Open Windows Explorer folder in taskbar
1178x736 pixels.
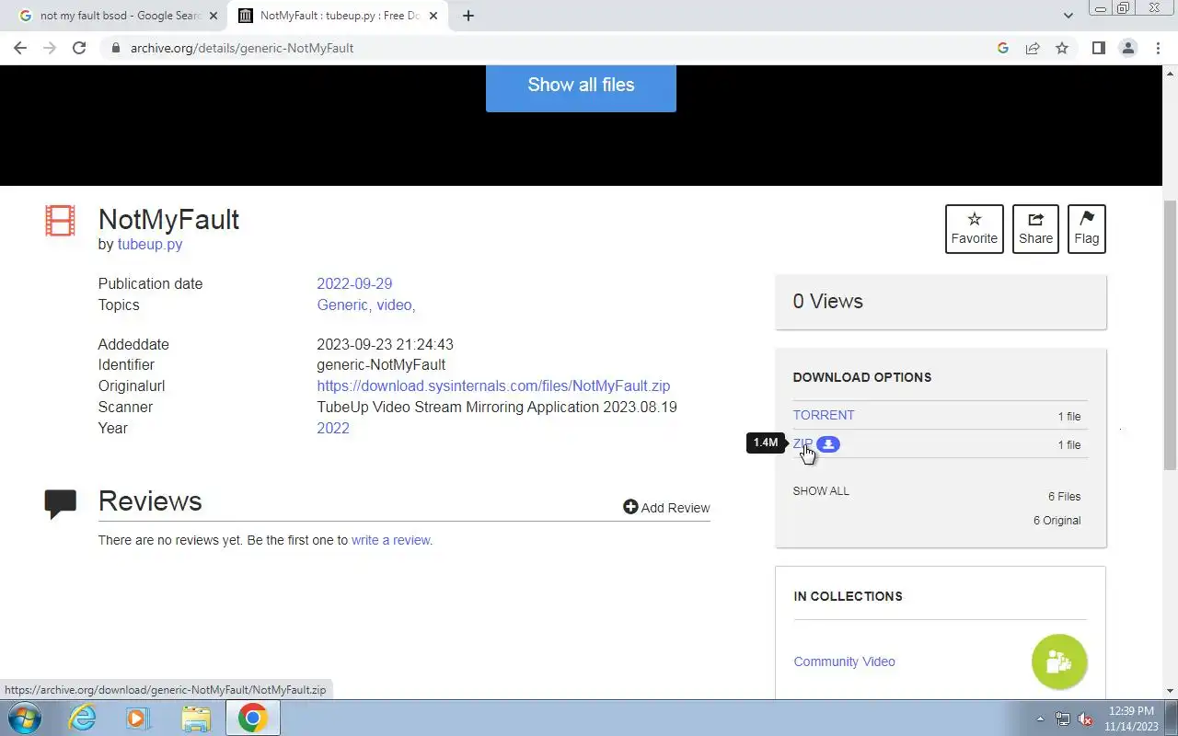[195, 718]
